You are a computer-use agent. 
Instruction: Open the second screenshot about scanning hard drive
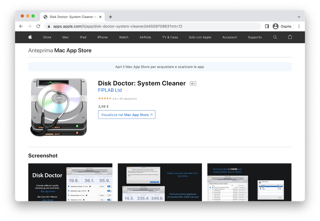160,182
